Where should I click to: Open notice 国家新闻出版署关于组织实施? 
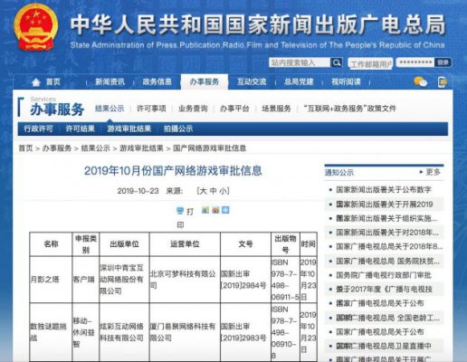pyautogui.click(x=386, y=218)
